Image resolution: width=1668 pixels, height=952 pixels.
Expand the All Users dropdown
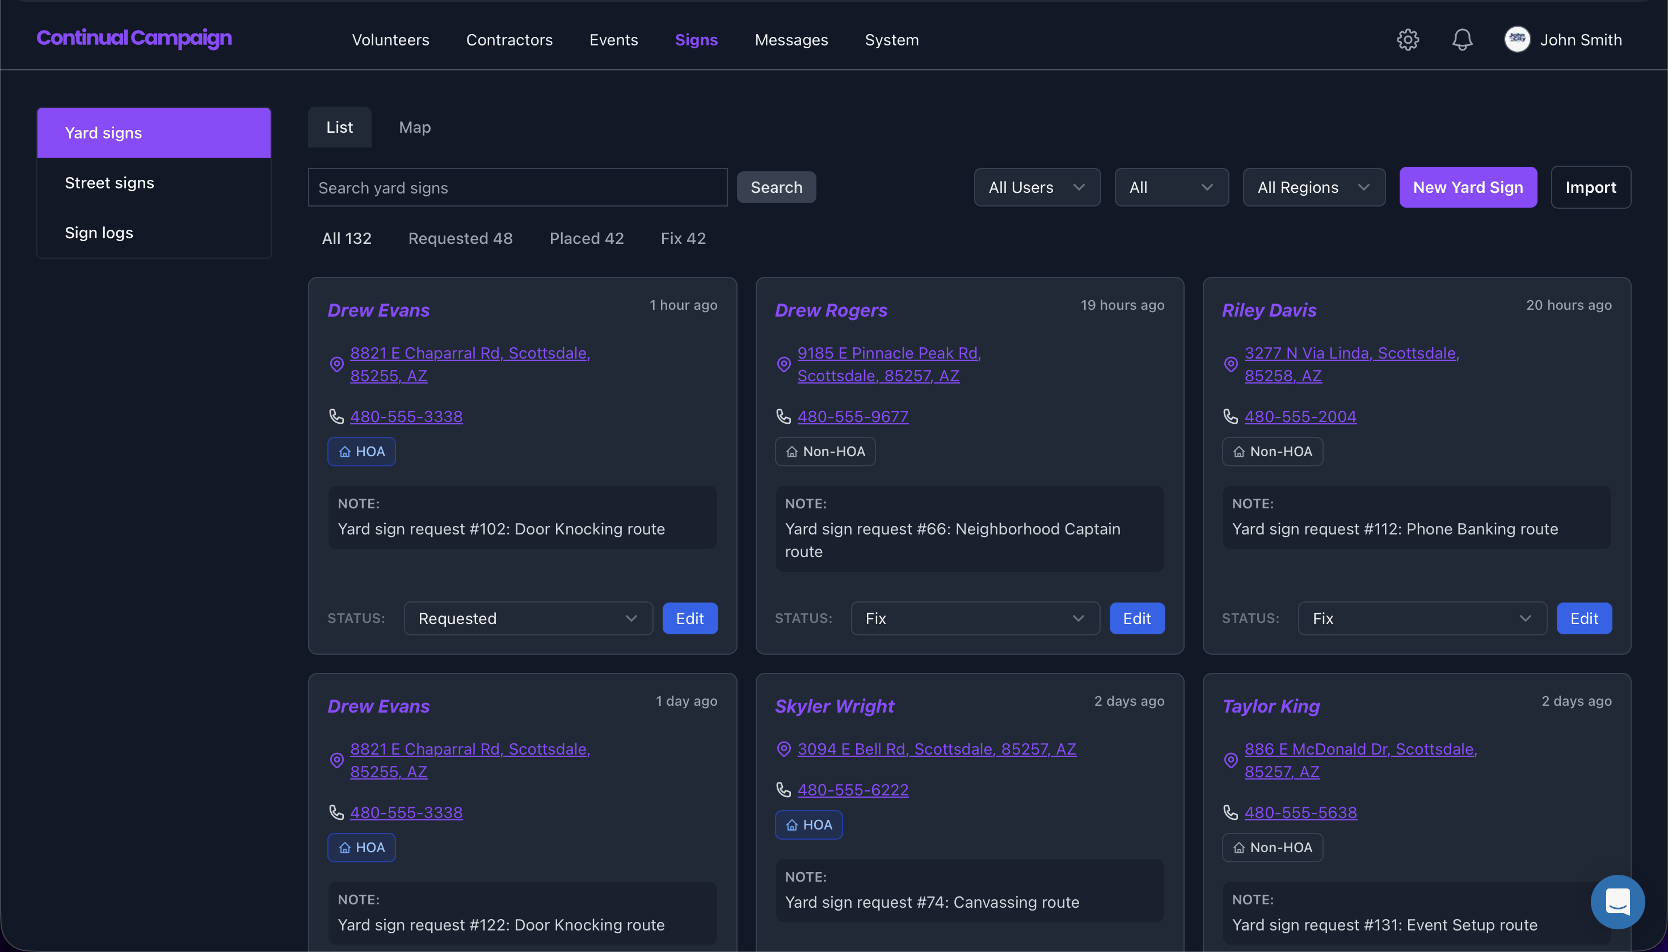(1037, 188)
